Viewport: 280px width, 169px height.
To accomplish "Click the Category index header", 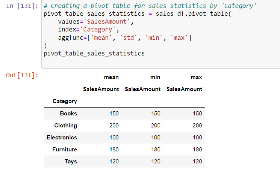I will coord(65,101).
